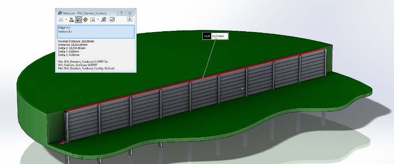This screenshot has height=164, width=394.
Task: Click the Point-to-Point measuring tape icon
Action: [x=86, y=19]
